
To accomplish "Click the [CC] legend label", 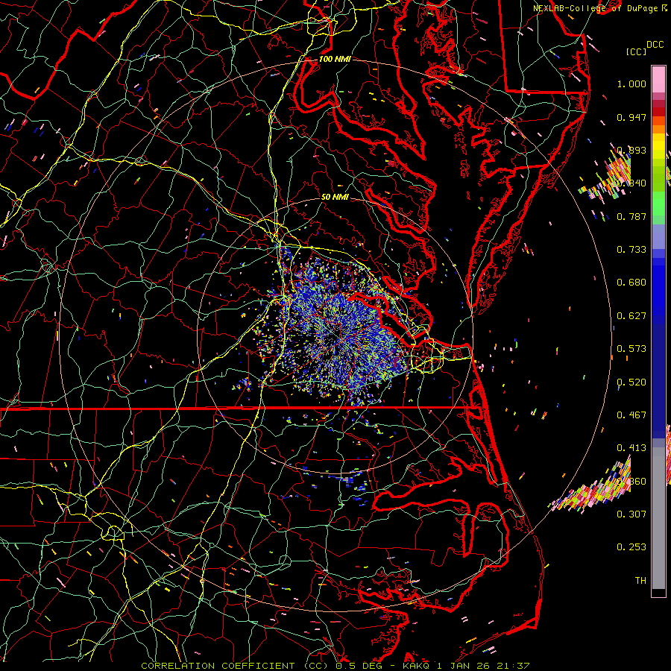I will pos(637,51).
